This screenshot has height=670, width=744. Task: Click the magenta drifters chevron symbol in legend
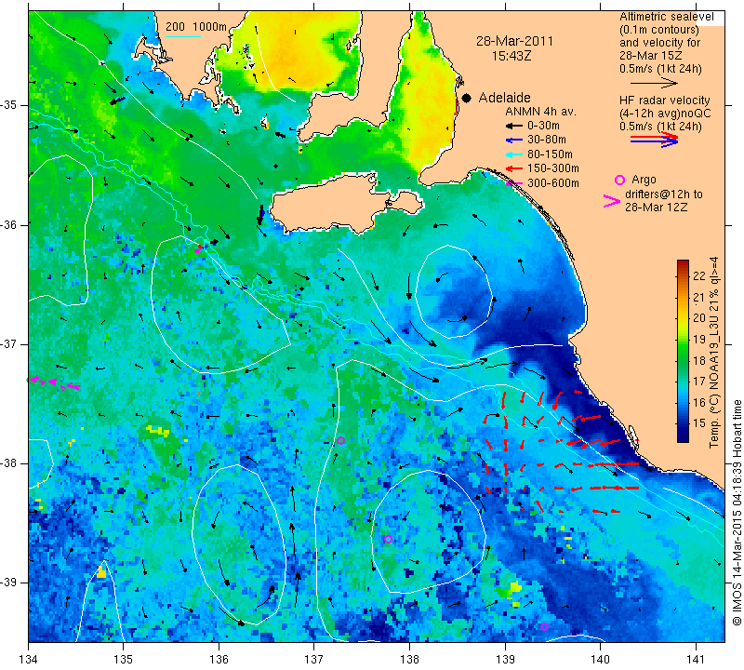tap(612, 201)
